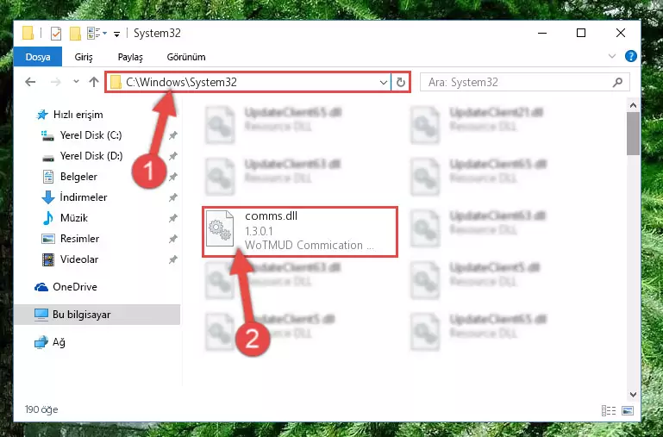Click the address bar path C:\Windows\System32

point(181,82)
